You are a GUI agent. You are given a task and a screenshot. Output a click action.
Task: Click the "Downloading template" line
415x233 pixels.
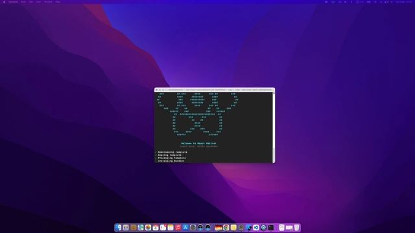click(172, 152)
